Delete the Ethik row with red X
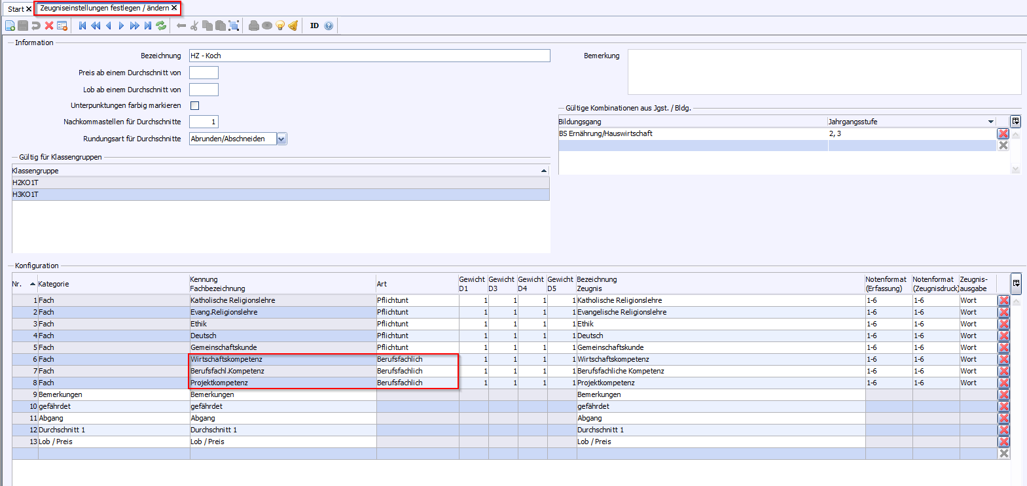This screenshot has height=486, width=1027. pyautogui.click(x=1003, y=324)
